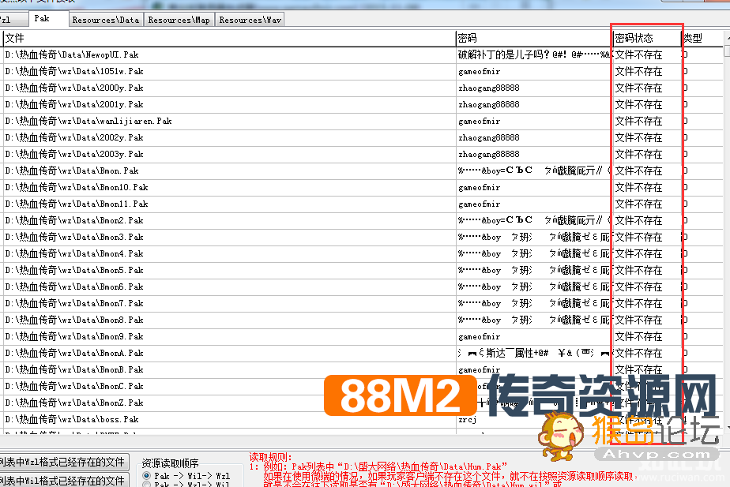Select the Bmon4.Pak file path
The height and width of the screenshot is (487, 730).
[x=74, y=254]
